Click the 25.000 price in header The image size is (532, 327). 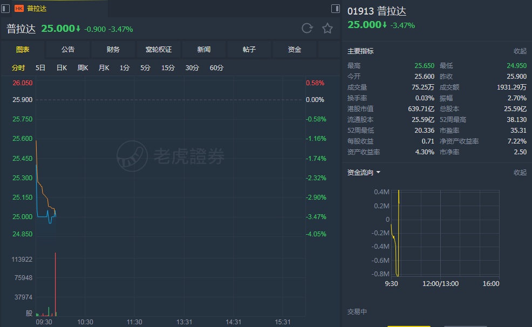pos(58,29)
